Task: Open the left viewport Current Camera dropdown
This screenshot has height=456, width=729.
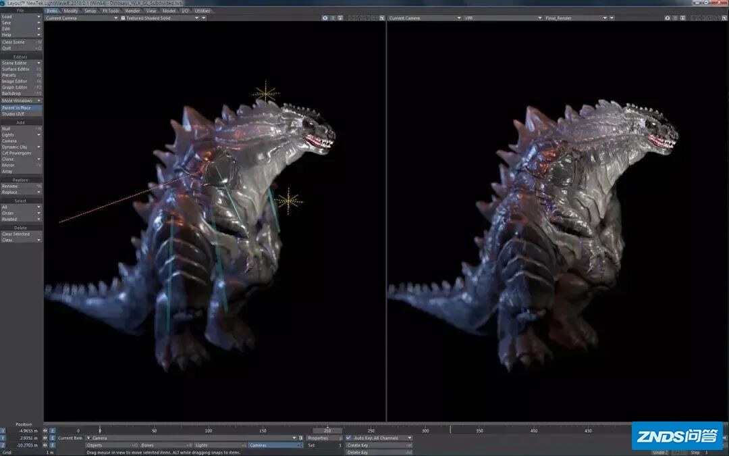Action: 82,18
